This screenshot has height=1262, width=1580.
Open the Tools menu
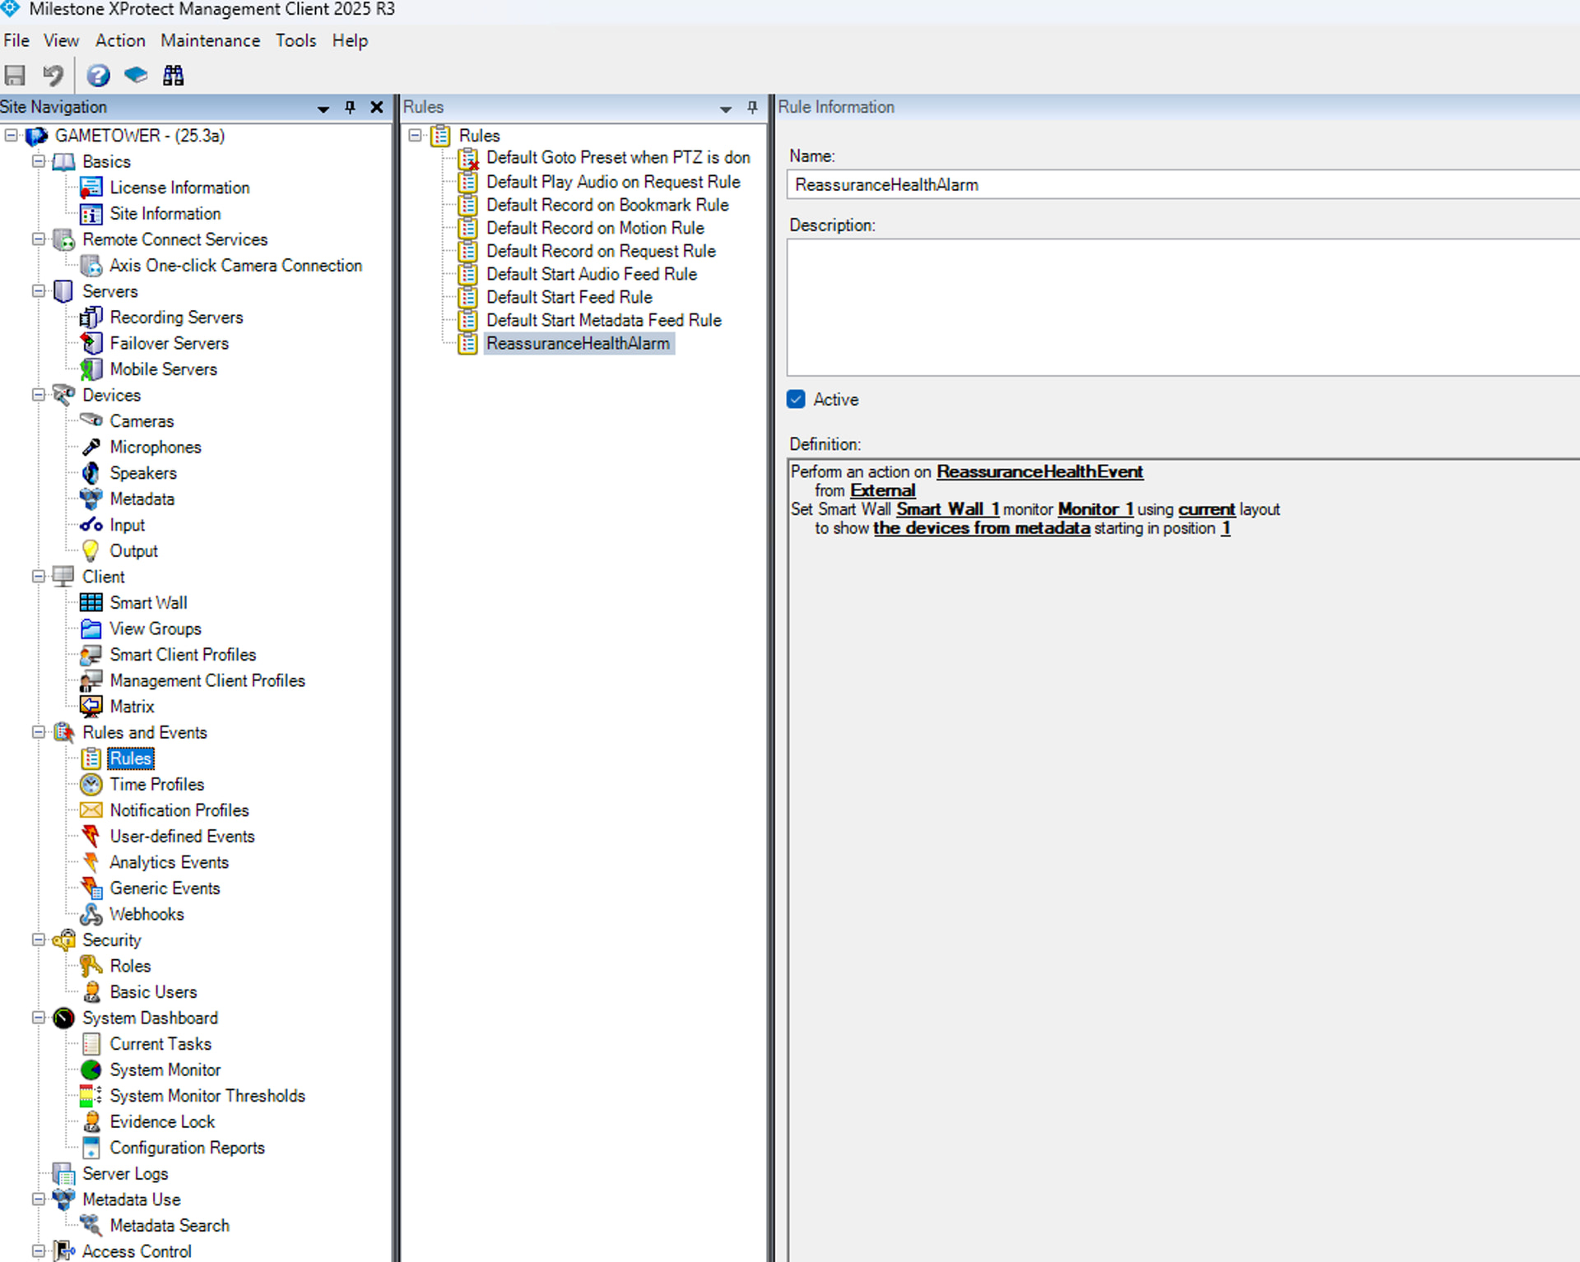295,40
